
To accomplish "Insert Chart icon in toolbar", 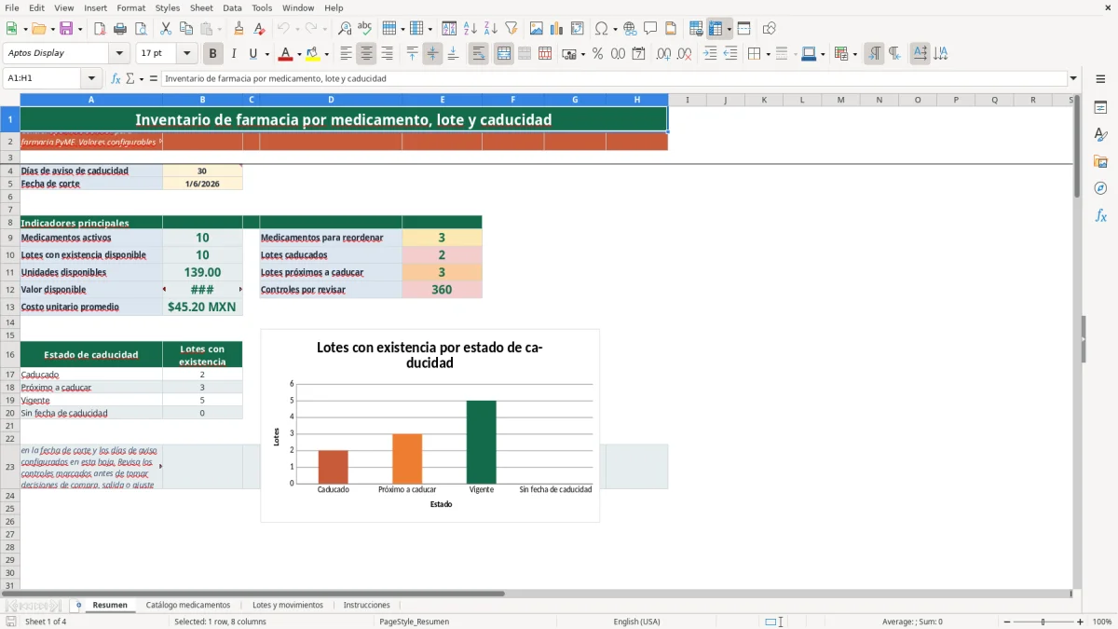I will coord(557,29).
